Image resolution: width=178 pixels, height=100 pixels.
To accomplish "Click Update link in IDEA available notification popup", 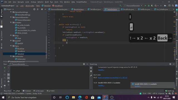I will [137, 86].
